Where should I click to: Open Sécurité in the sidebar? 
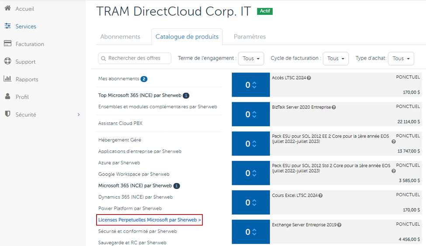26,115
